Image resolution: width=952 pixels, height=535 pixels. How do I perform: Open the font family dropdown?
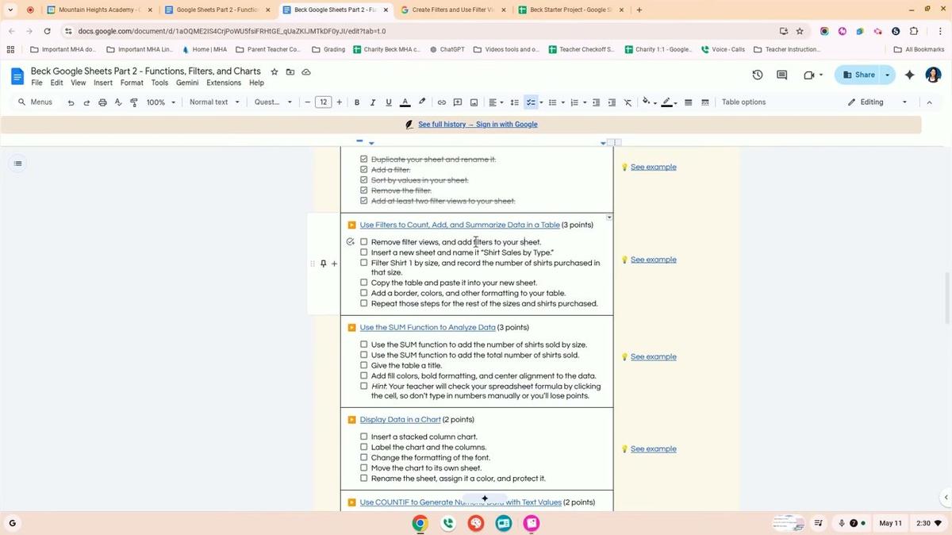273,102
